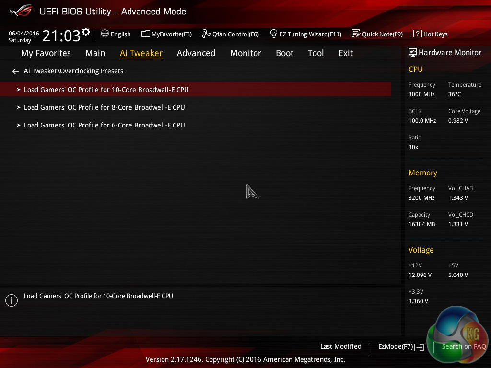The image size is (491, 368).
Task: Click the EZ Tuning Wizard lightbulb icon
Action: (x=274, y=34)
